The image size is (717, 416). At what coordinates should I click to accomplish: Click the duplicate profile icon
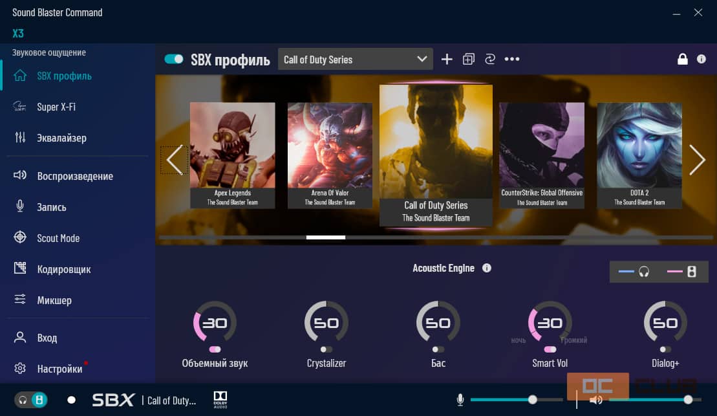[469, 60]
